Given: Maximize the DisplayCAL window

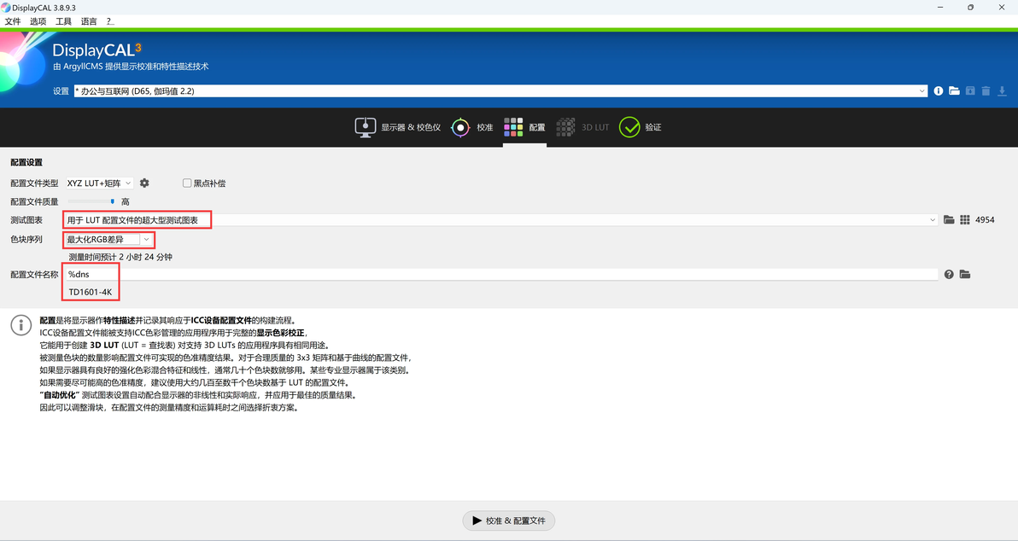Looking at the screenshot, I should (971, 7).
